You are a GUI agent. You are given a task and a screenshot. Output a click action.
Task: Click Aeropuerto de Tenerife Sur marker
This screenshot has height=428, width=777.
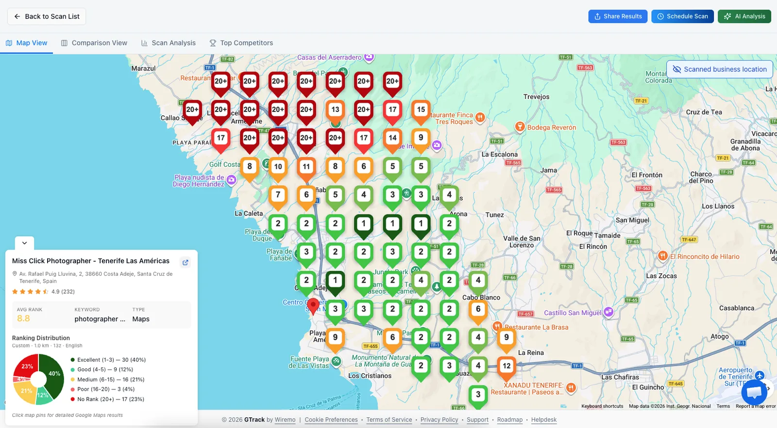pyautogui.click(x=760, y=376)
